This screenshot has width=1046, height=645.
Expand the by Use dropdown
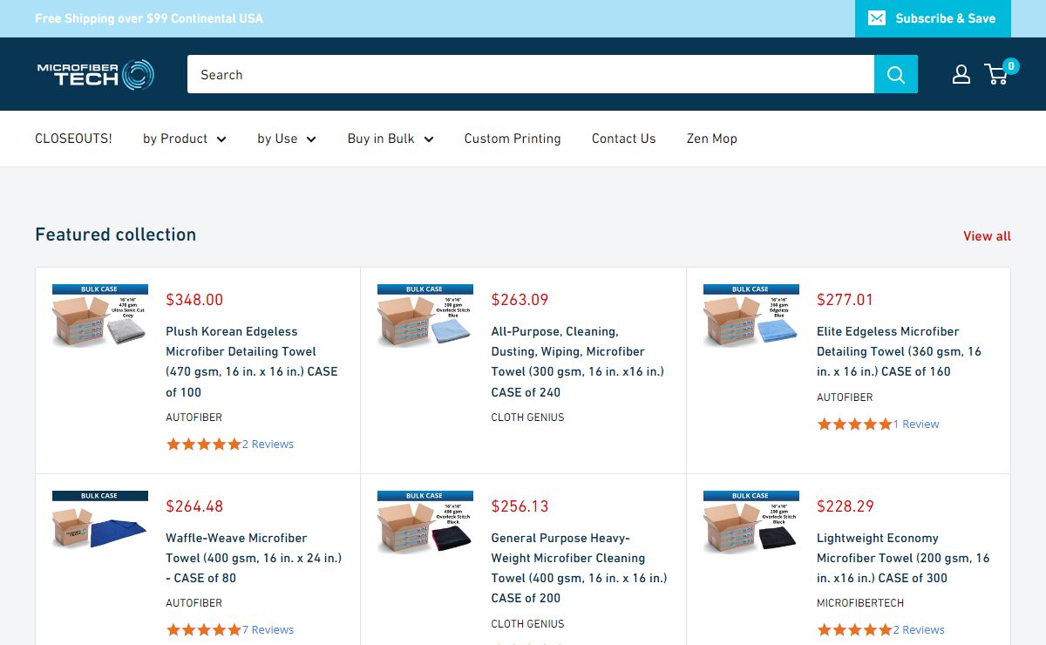(287, 139)
